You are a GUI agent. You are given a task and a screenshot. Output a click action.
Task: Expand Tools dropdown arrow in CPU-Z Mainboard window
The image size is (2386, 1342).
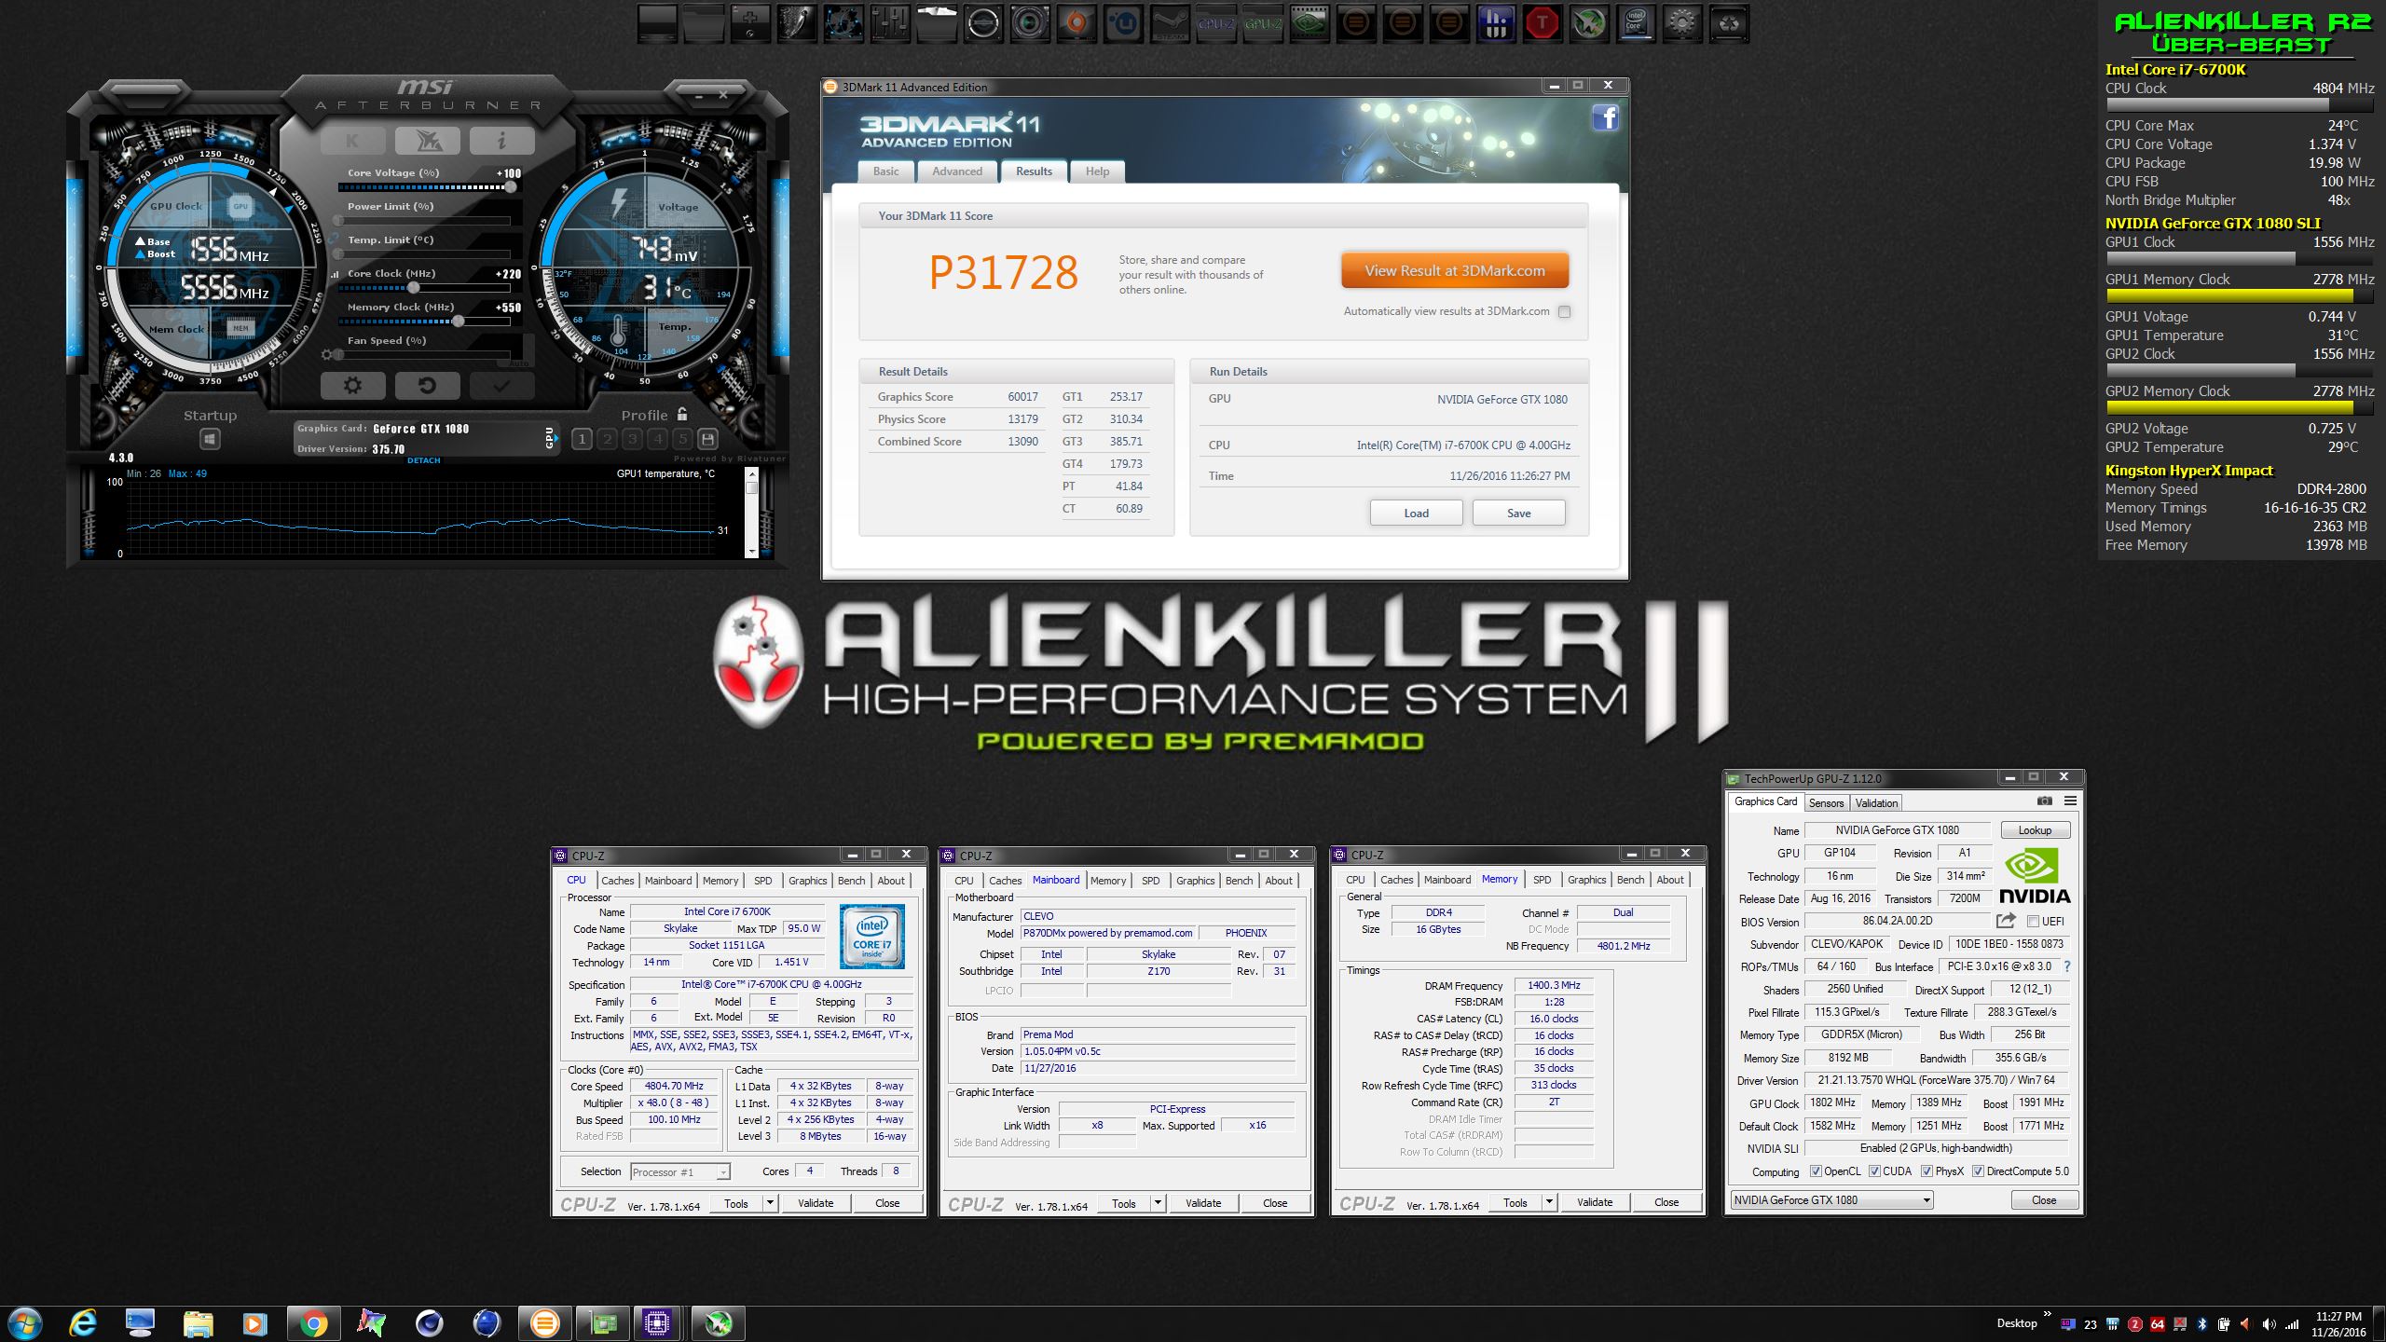(x=1158, y=1203)
